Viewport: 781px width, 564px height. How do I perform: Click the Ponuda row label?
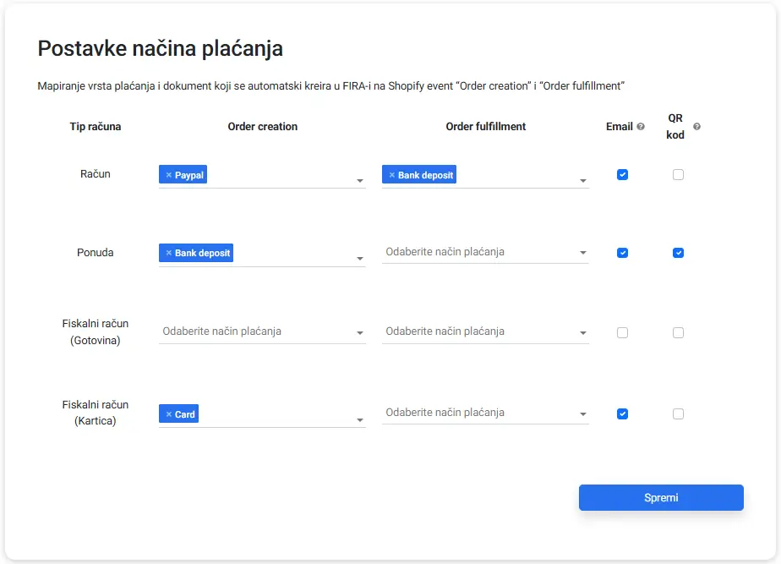[x=96, y=253]
